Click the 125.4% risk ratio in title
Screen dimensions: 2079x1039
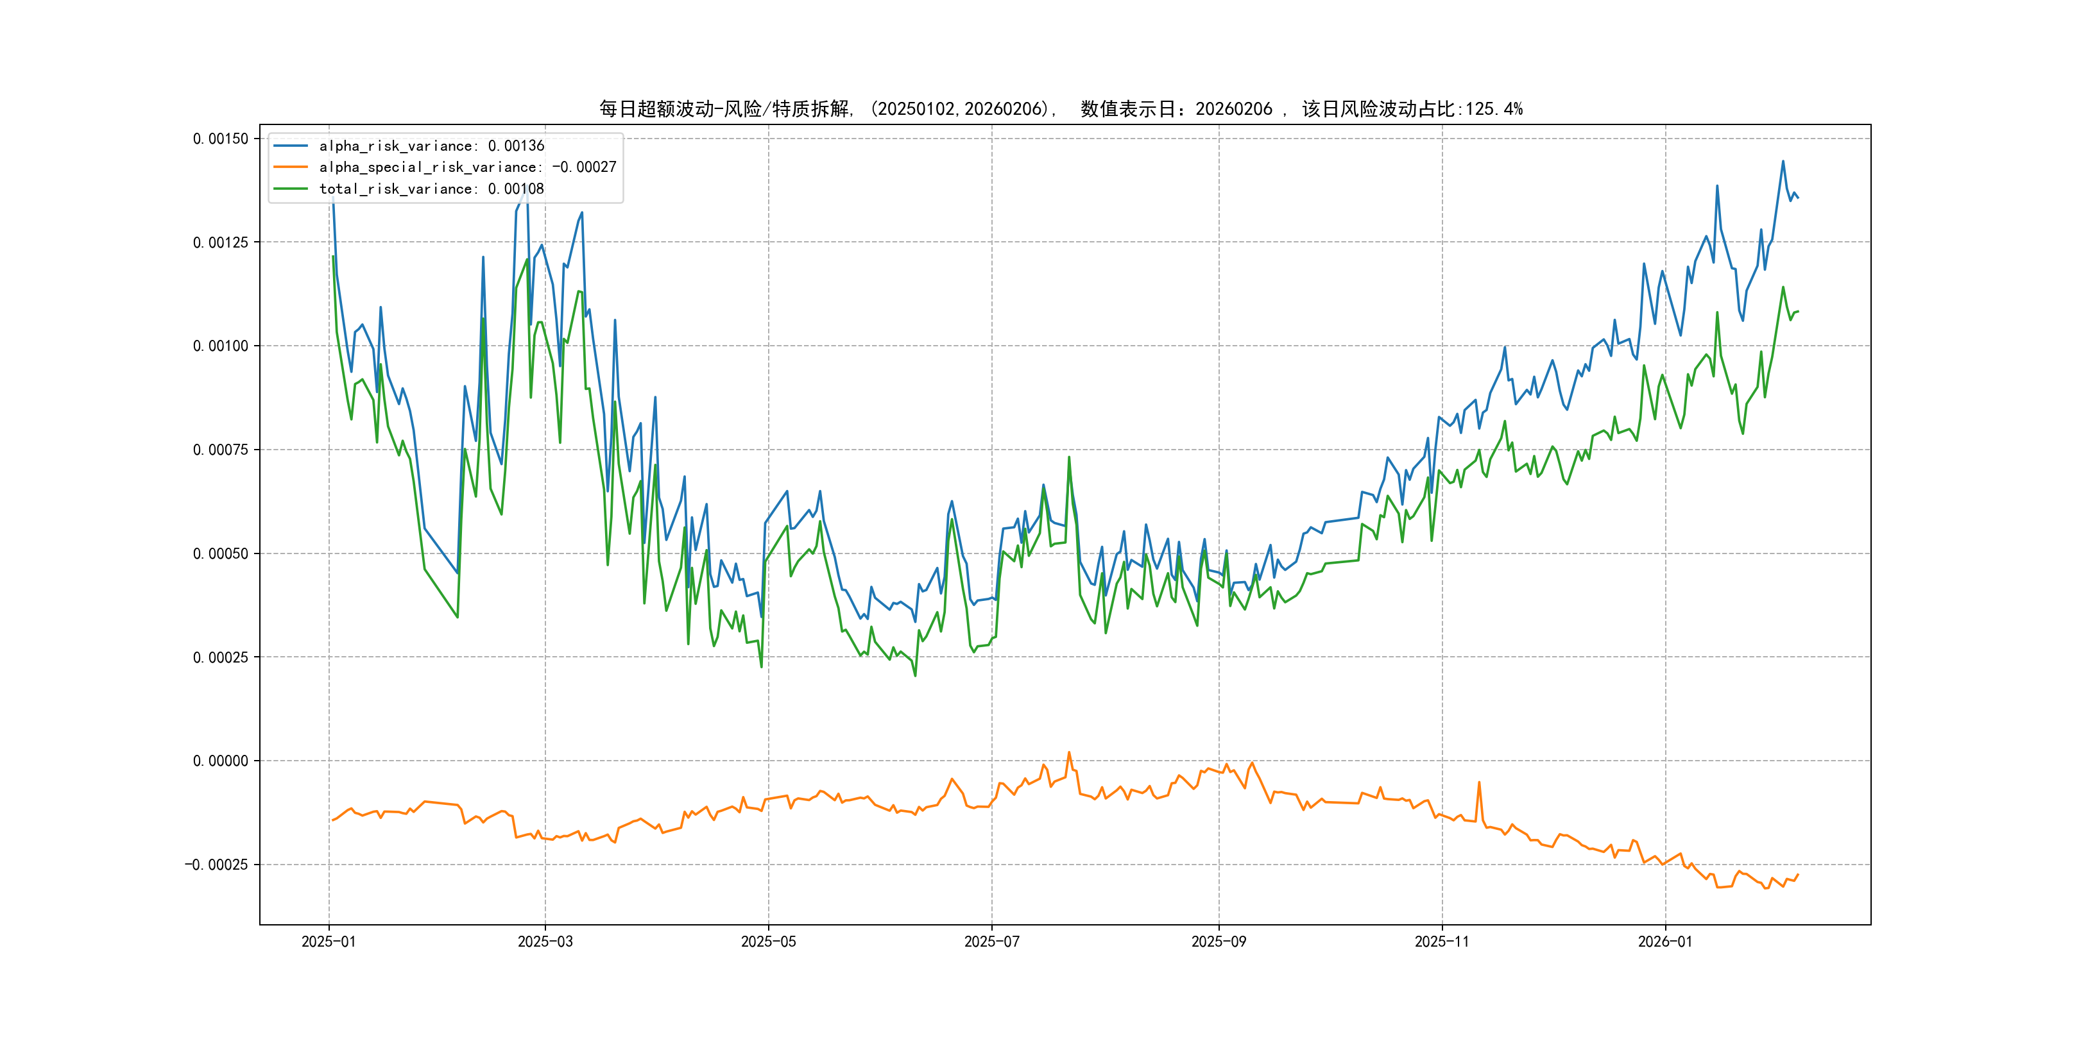1494,109
